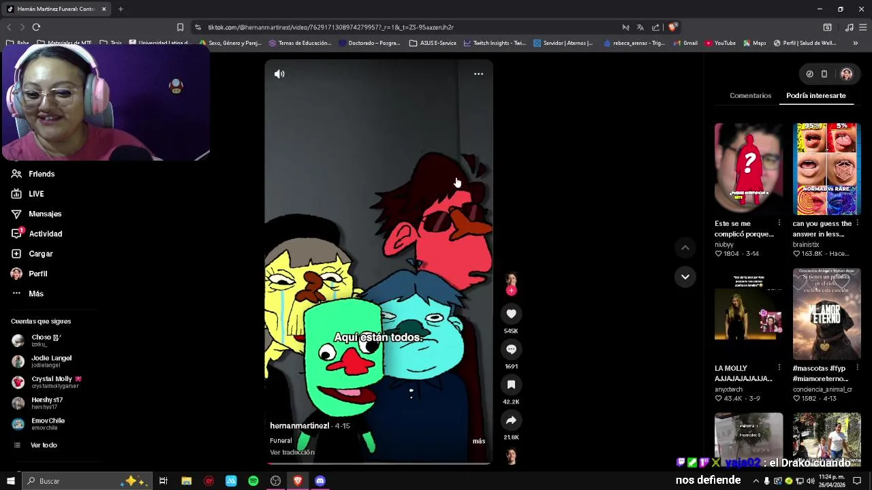This screenshot has width=872, height=490.
Task: Open the TikTok coins icon top right
Action: [x=809, y=74]
